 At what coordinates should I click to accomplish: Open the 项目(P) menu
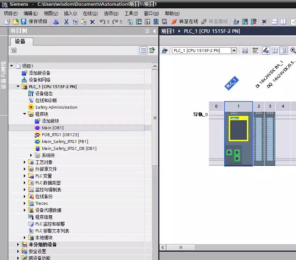pos(10,13)
